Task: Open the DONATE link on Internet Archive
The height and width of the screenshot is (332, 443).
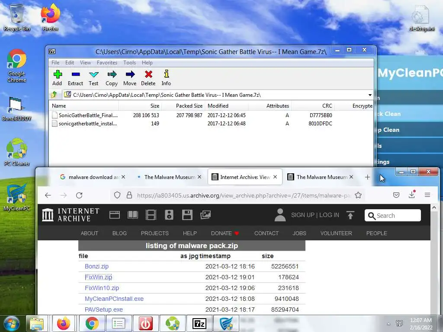Action: click(x=225, y=233)
